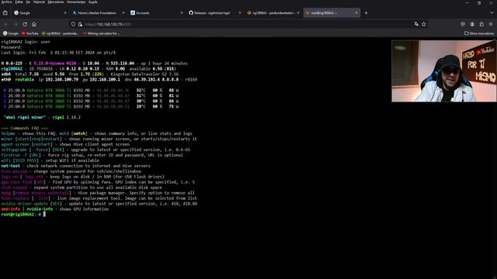
Task: Open the extensions puzzle icon
Action: [481, 24]
